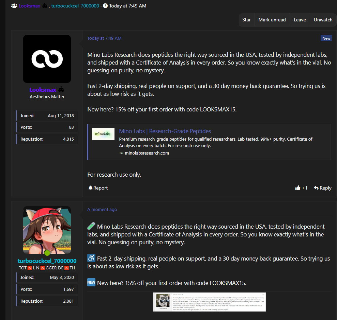Open the A moment ago timestamp
The image size is (337, 320).
102,209
